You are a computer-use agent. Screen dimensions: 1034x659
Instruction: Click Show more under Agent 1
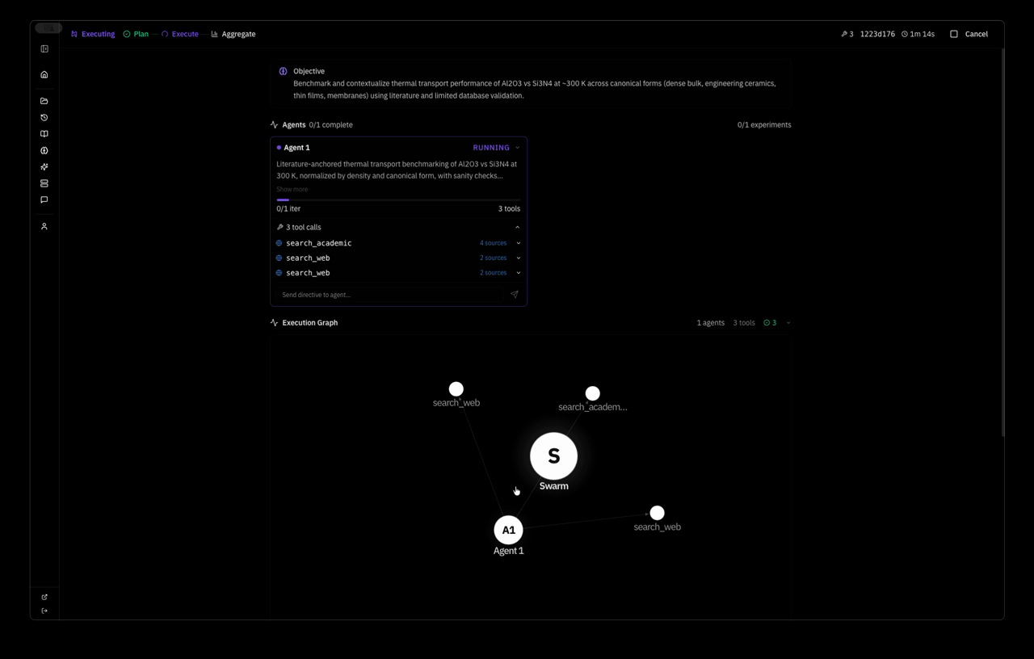292,189
